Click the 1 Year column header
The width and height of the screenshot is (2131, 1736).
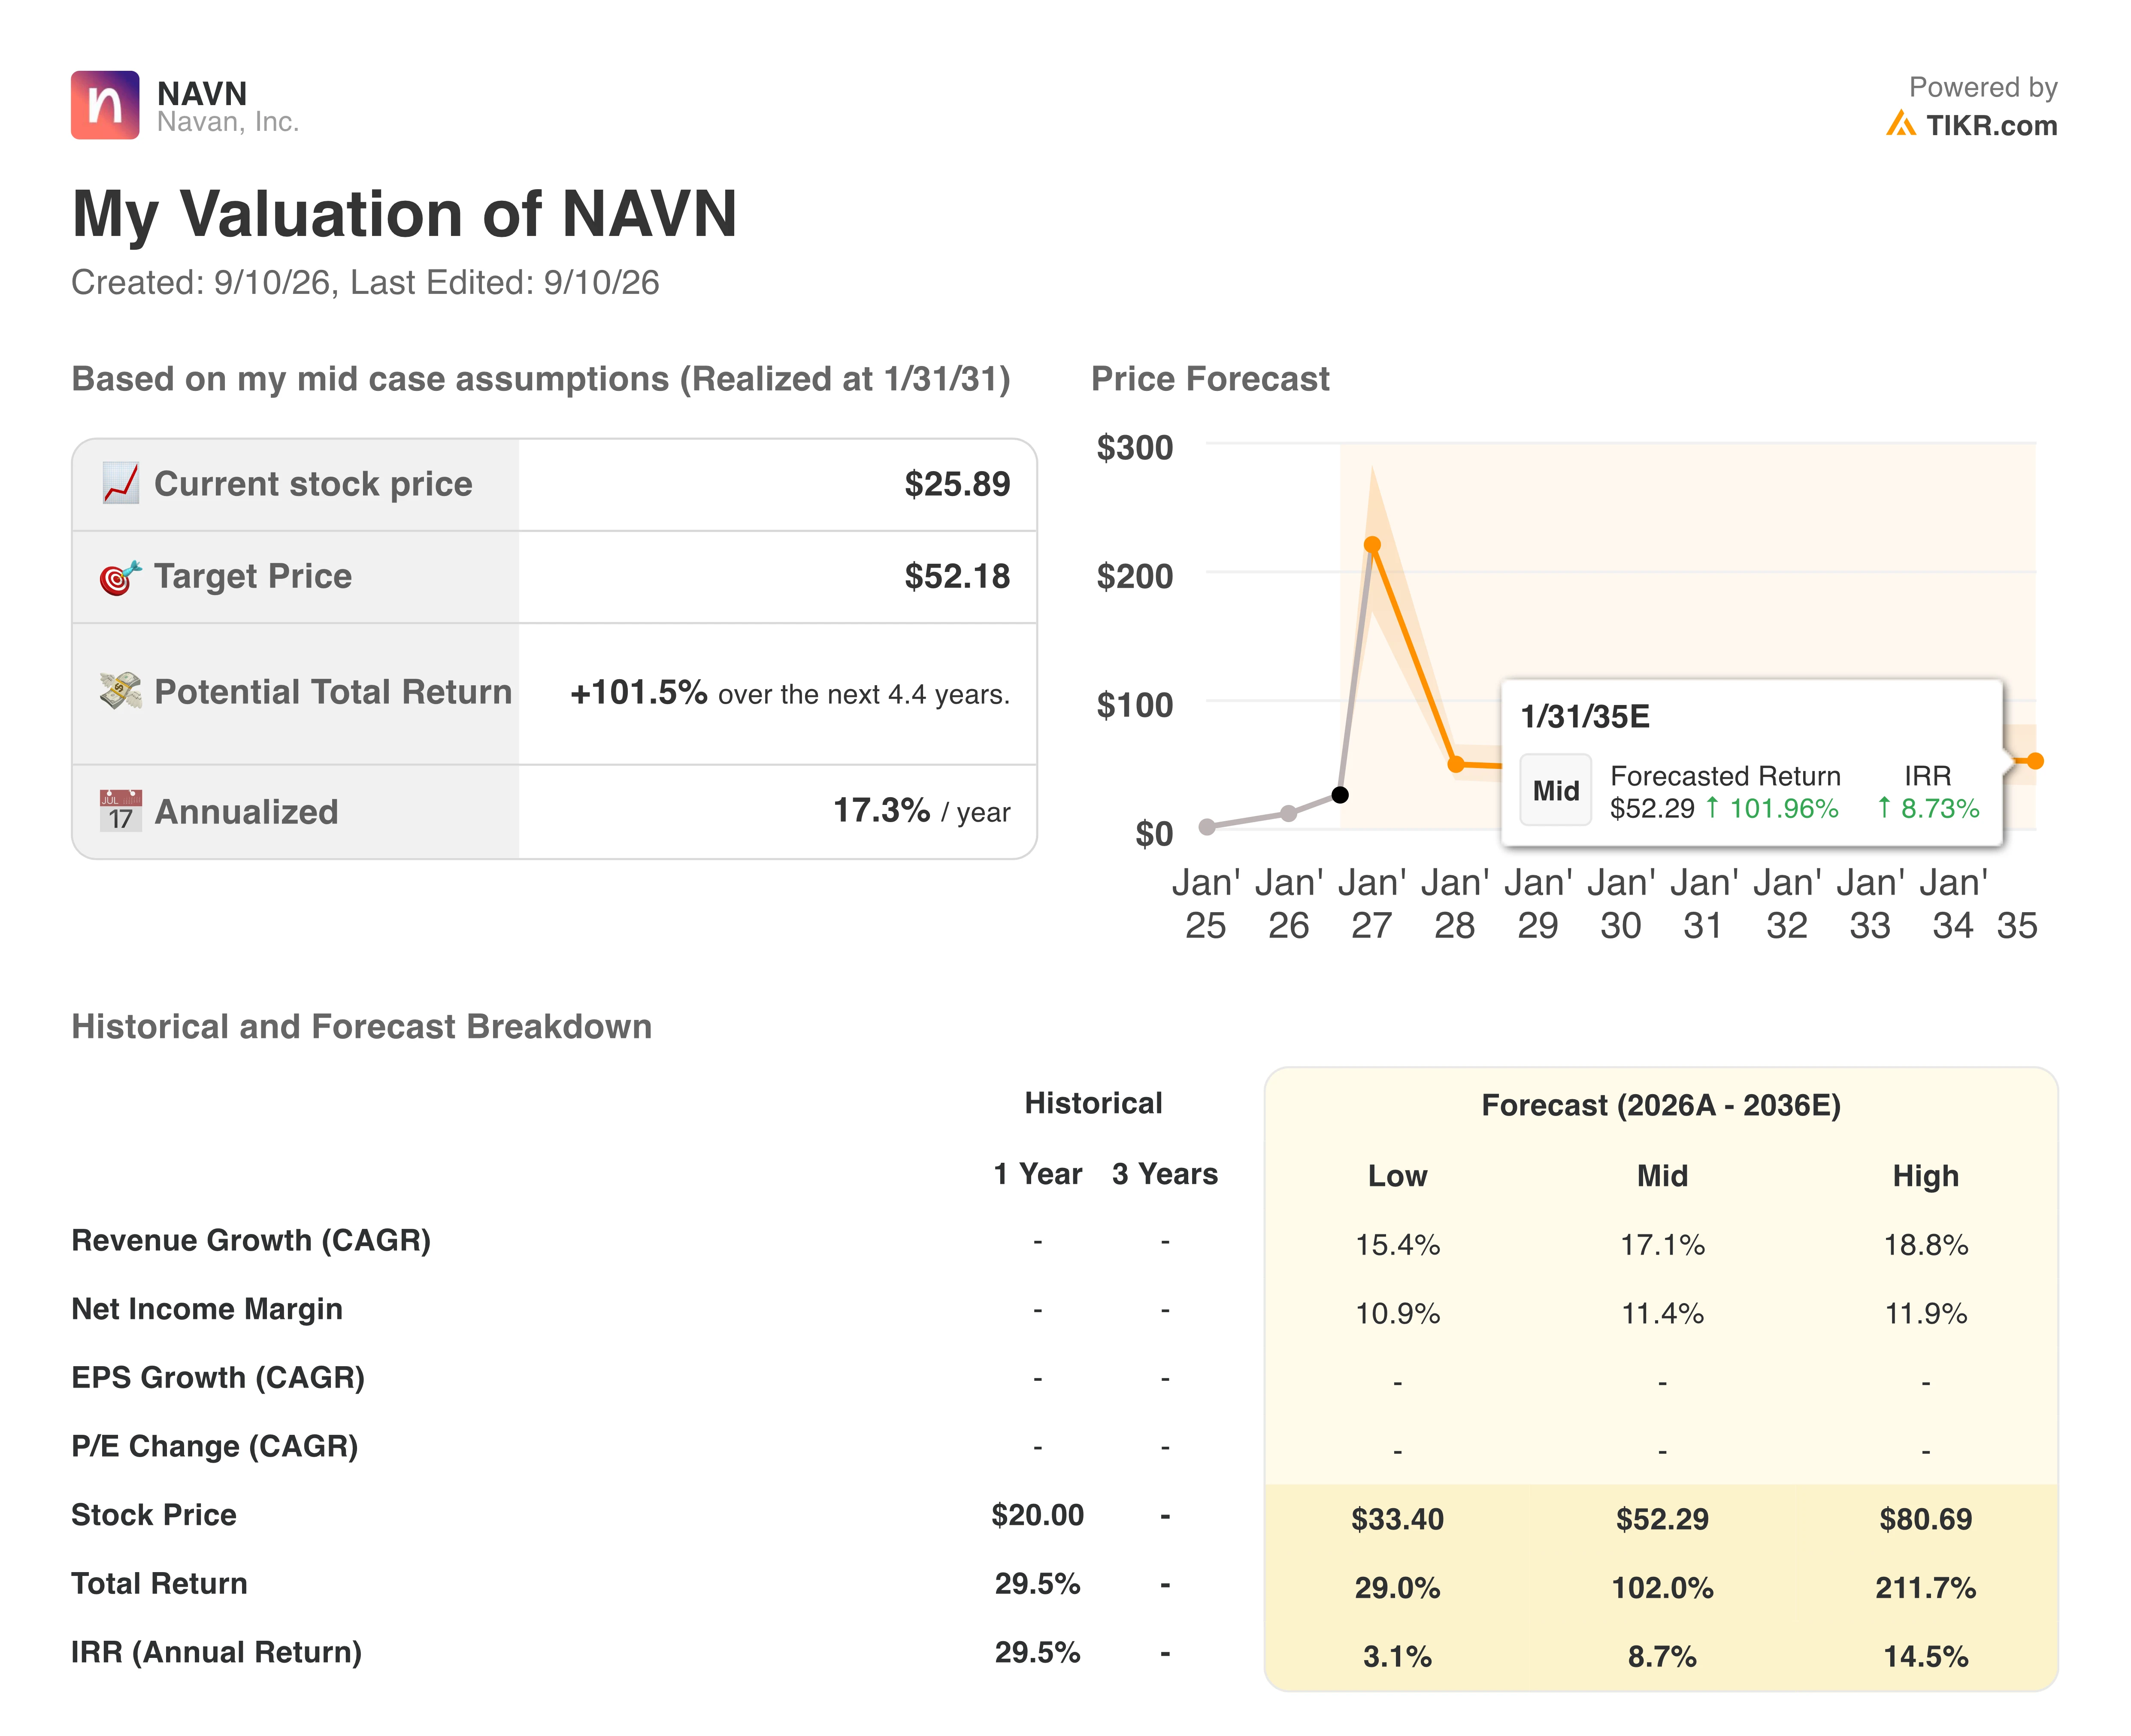[x=1037, y=1174]
